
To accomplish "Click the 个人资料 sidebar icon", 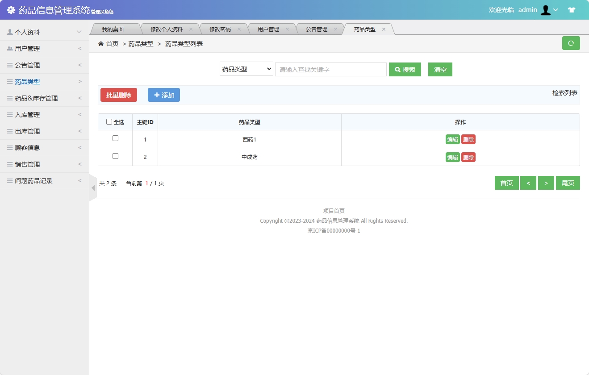I will point(11,32).
